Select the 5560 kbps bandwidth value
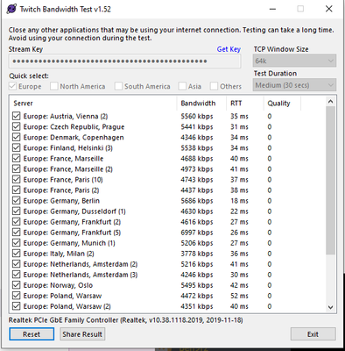This screenshot has height=351, width=345. coord(197,116)
